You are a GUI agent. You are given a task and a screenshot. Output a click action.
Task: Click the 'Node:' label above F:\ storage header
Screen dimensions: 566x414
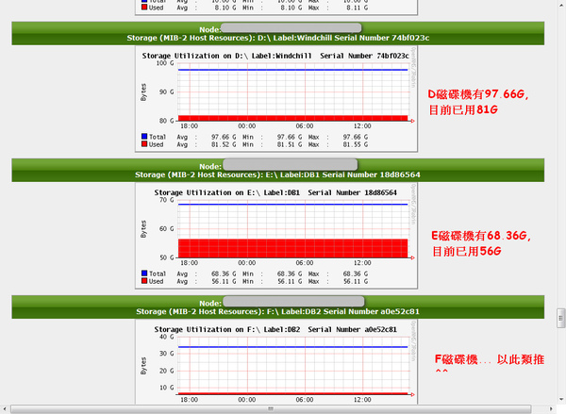coord(210,303)
